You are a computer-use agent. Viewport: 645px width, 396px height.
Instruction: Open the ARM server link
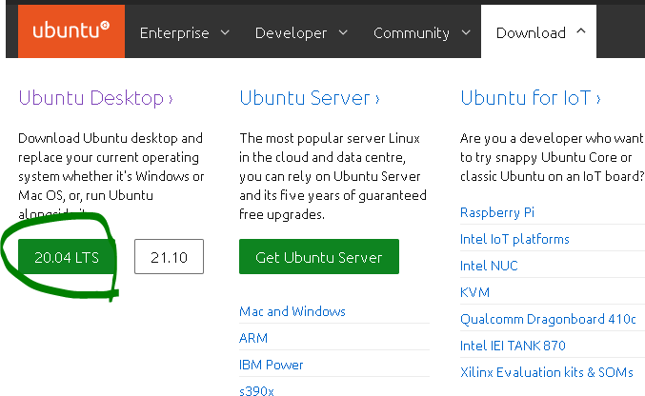click(x=253, y=338)
